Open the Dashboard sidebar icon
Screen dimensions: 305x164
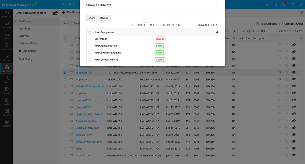coord(7,14)
